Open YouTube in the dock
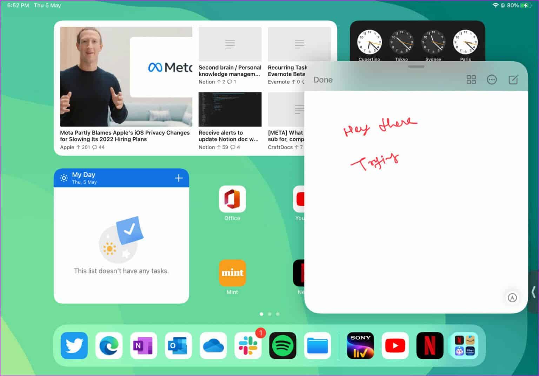The image size is (539, 376). (x=395, y=346)
